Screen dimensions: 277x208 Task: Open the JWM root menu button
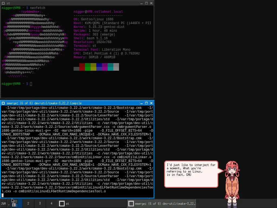point(3,204)
